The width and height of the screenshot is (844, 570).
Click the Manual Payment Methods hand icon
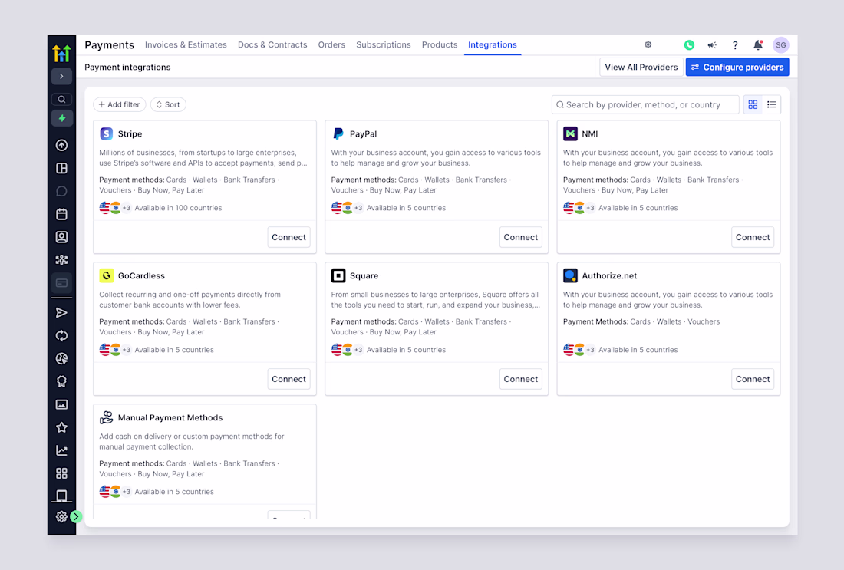107,417
